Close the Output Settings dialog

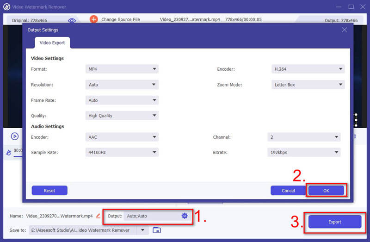[x=344, y=30]
